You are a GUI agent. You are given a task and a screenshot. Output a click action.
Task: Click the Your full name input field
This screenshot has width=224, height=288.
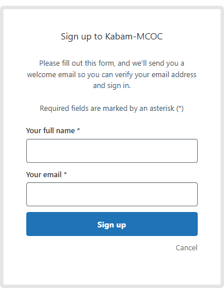(x=112, y=151)
